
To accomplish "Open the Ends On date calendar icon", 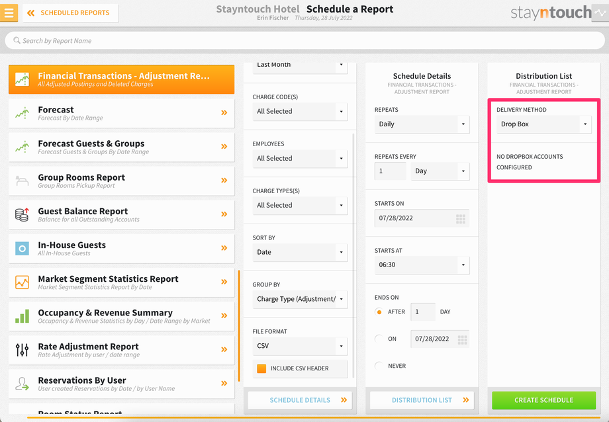I will pos(462,340).
